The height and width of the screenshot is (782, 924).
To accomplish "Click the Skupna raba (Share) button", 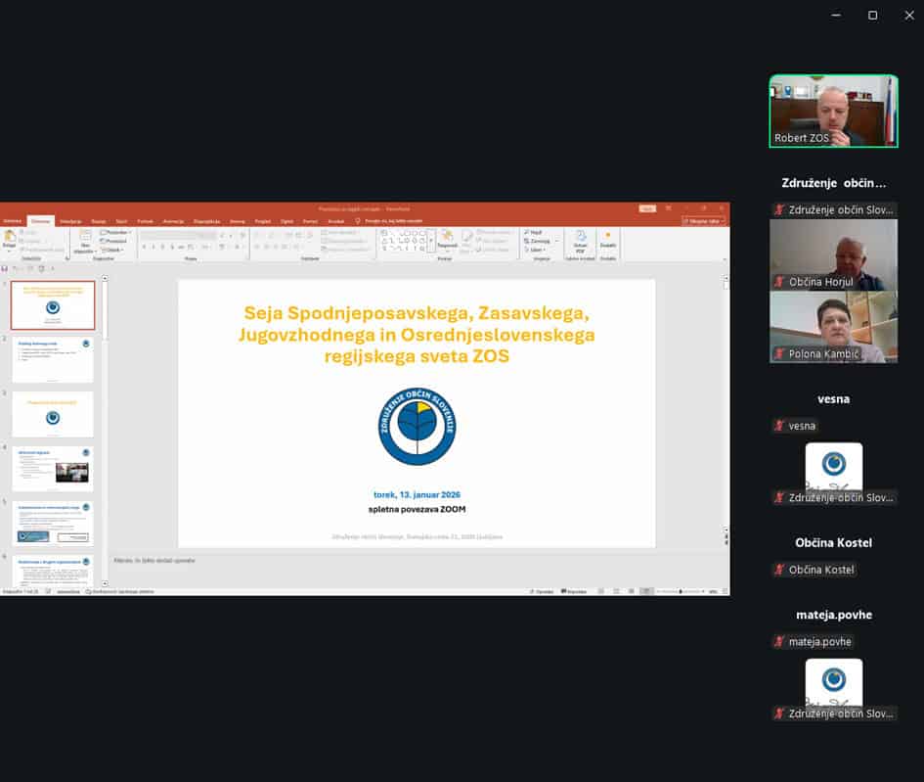I will tap(704, 221).
